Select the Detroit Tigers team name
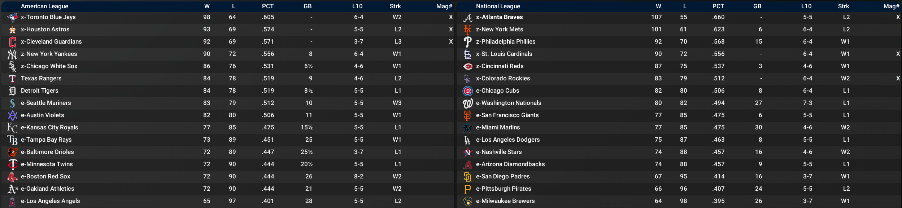 click(x=39, y=91)
